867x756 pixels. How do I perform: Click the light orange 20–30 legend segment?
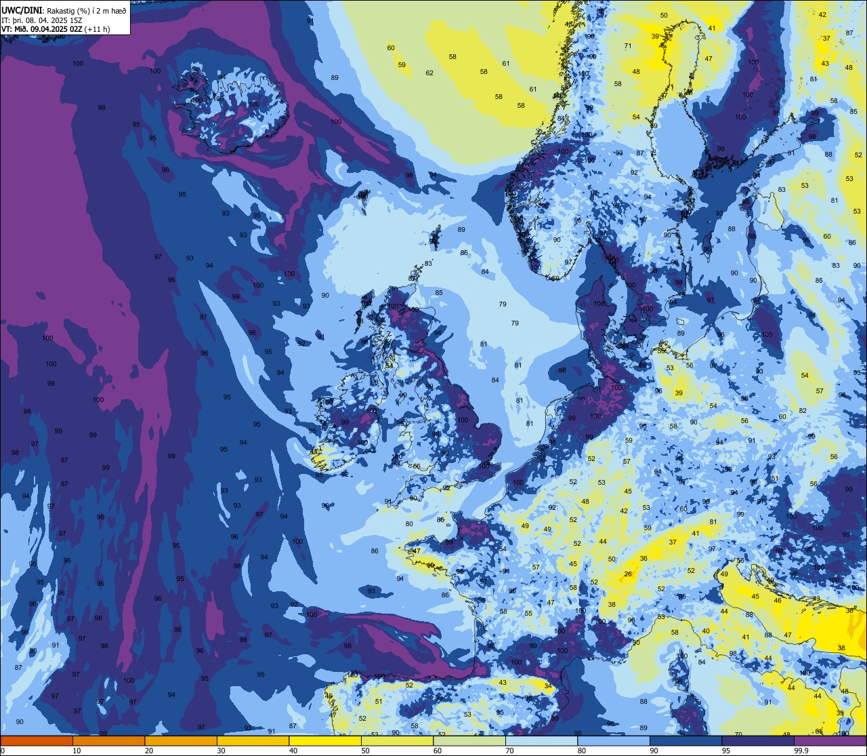coord(181,741)
